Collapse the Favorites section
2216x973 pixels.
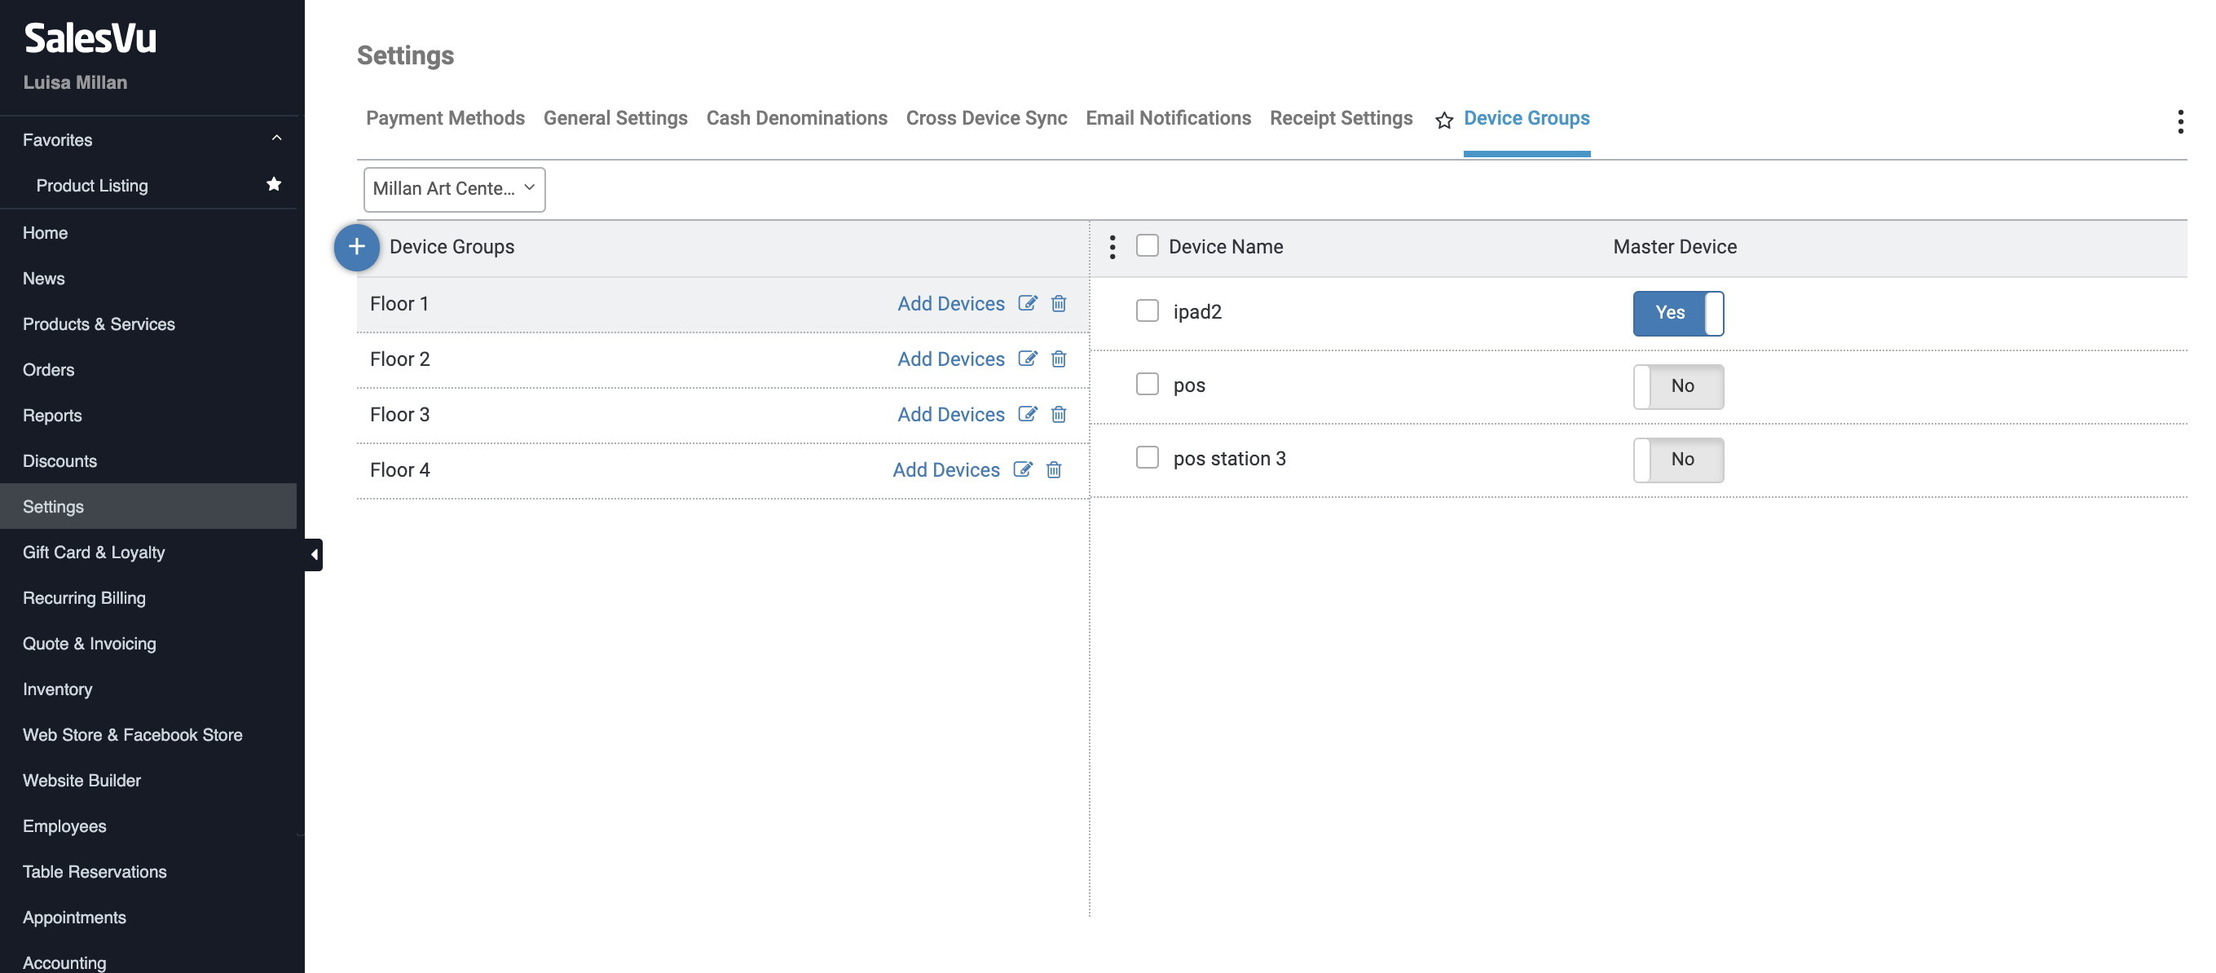point(276,139)
